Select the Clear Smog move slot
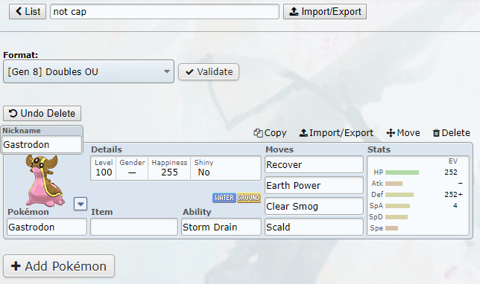 314,206
